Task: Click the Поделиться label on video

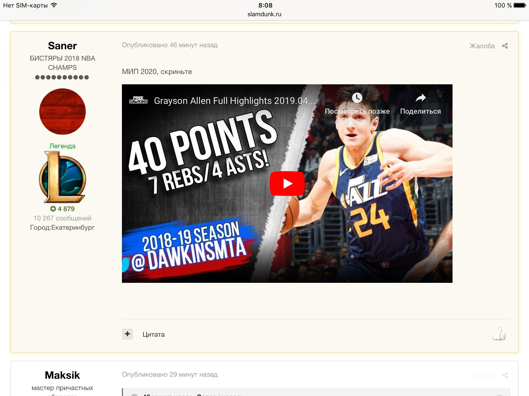Action: [x=421, y=111]
